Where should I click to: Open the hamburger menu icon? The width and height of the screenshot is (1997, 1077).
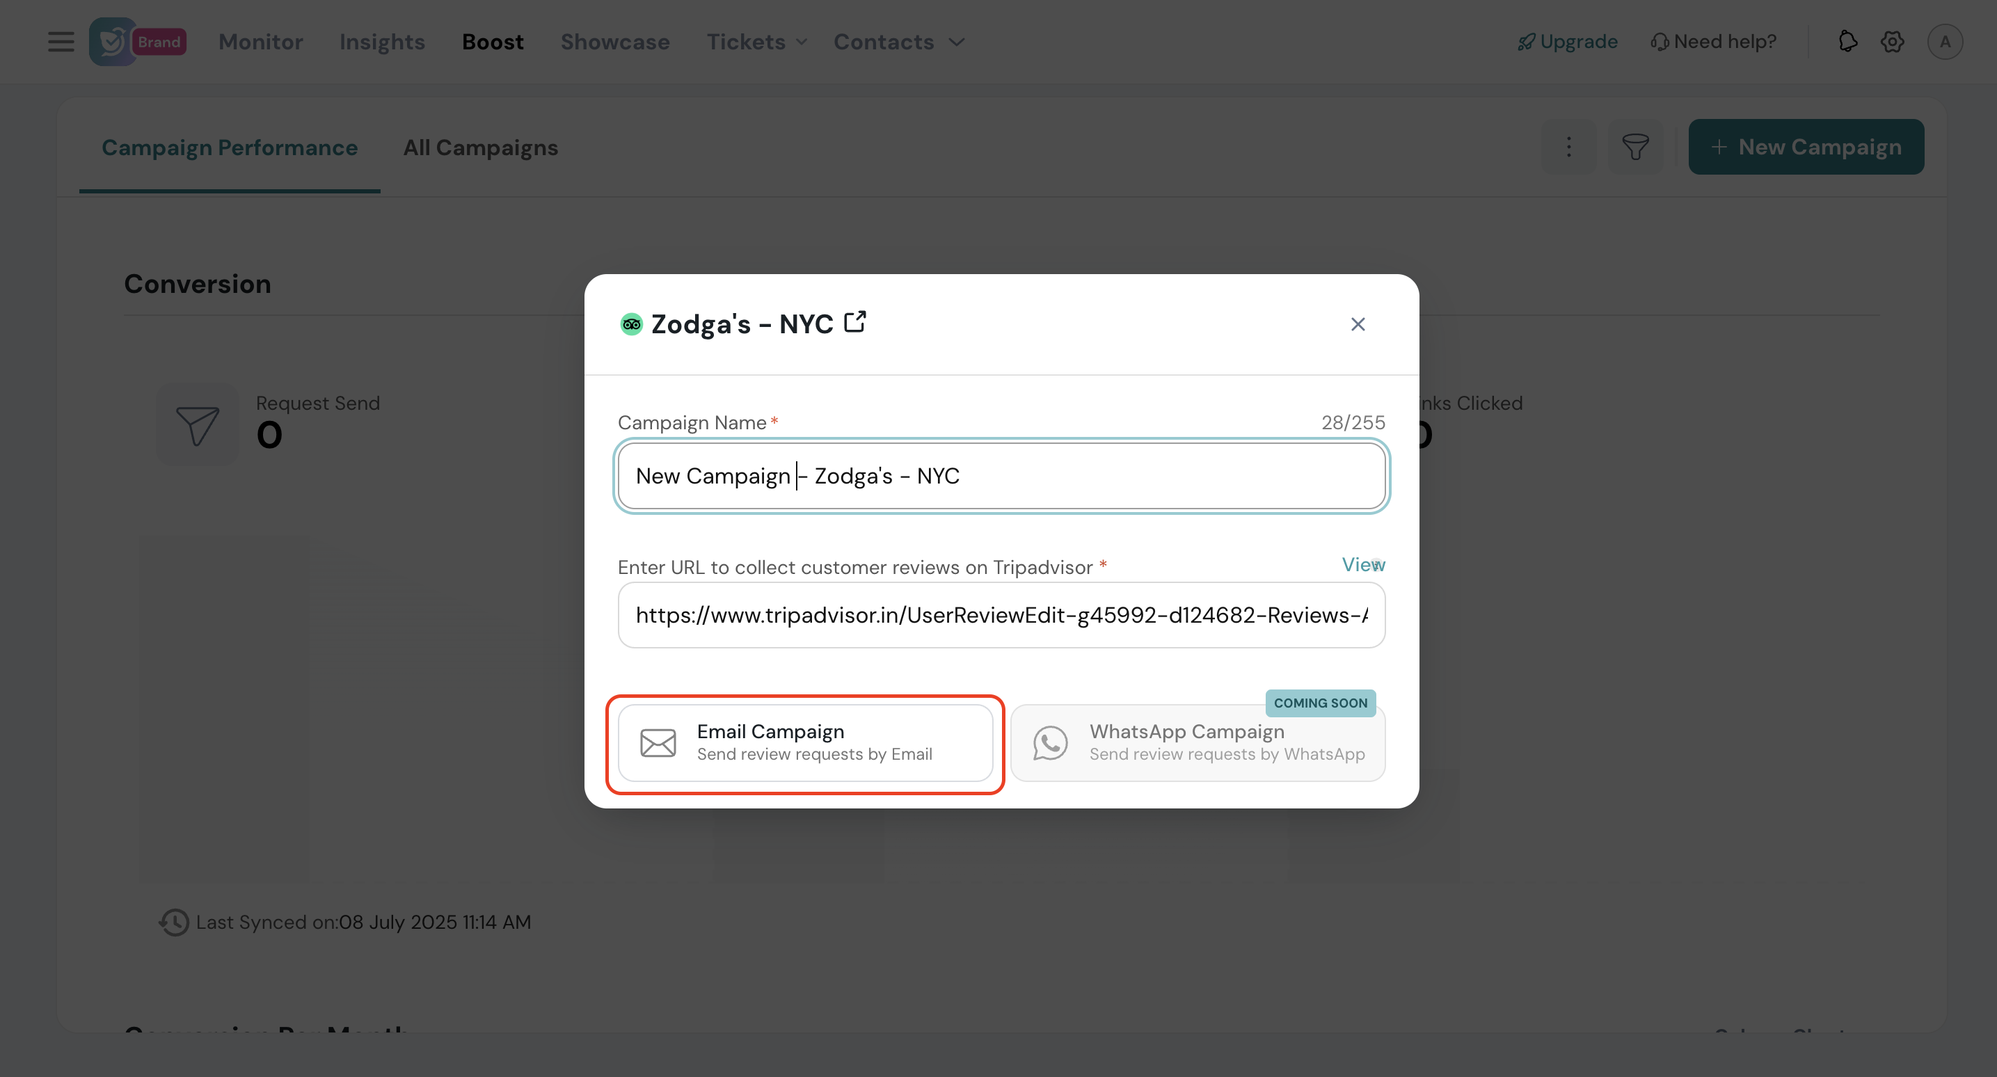[61, 42]
